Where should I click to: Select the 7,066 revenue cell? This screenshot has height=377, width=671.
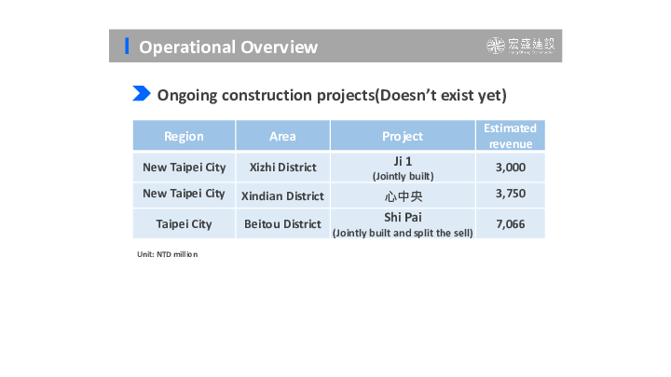[511, 223]
